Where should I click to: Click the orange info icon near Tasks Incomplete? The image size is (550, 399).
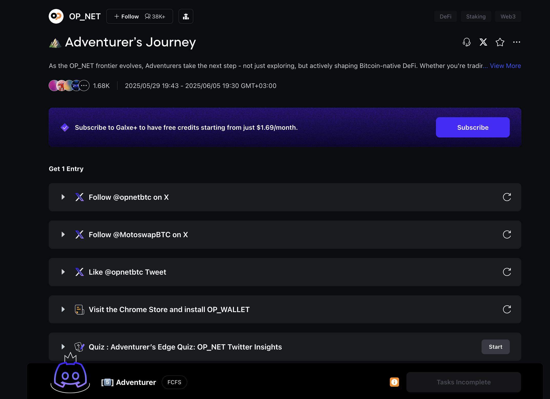click(x=394, y=382)
